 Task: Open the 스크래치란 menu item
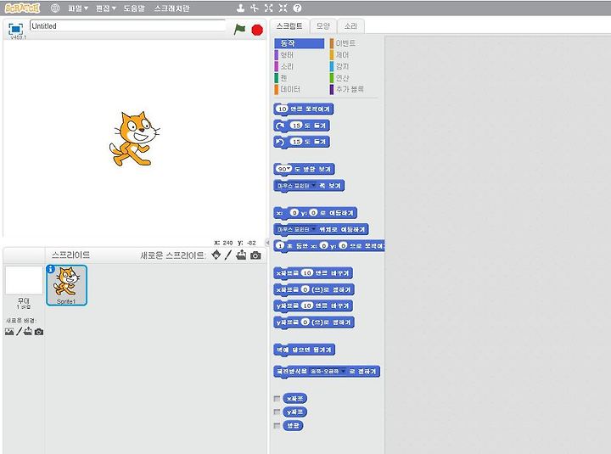[171, 8]
